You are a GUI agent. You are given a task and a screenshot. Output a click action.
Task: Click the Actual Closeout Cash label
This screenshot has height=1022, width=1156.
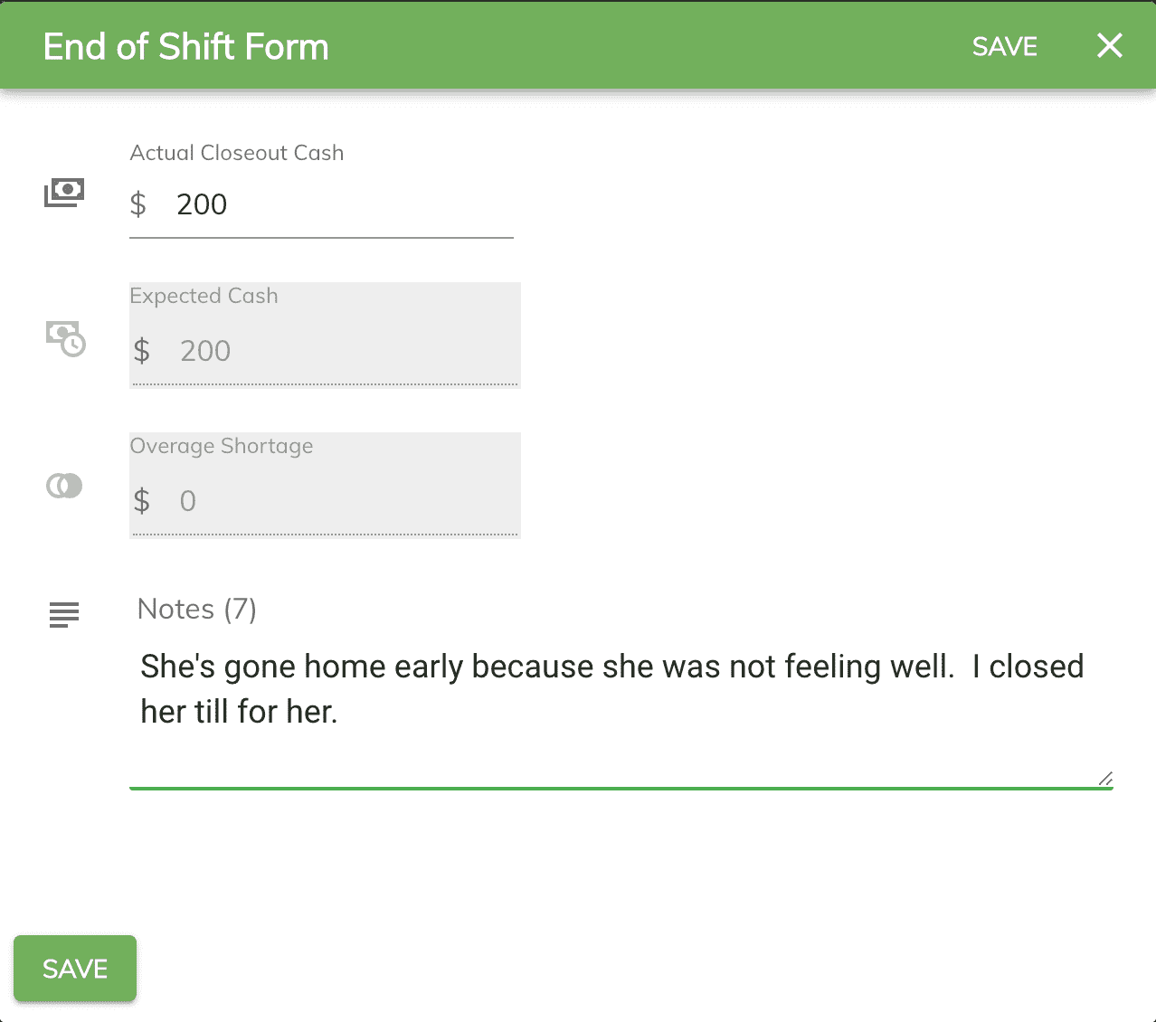click(237, 153)
